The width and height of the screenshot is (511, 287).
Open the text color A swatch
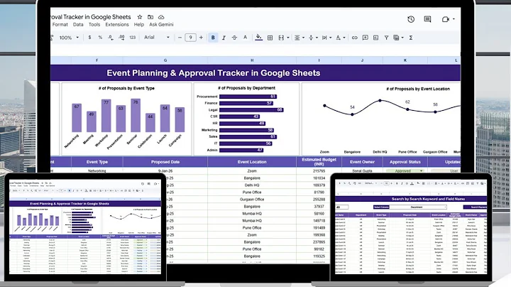tap(245, 38)
